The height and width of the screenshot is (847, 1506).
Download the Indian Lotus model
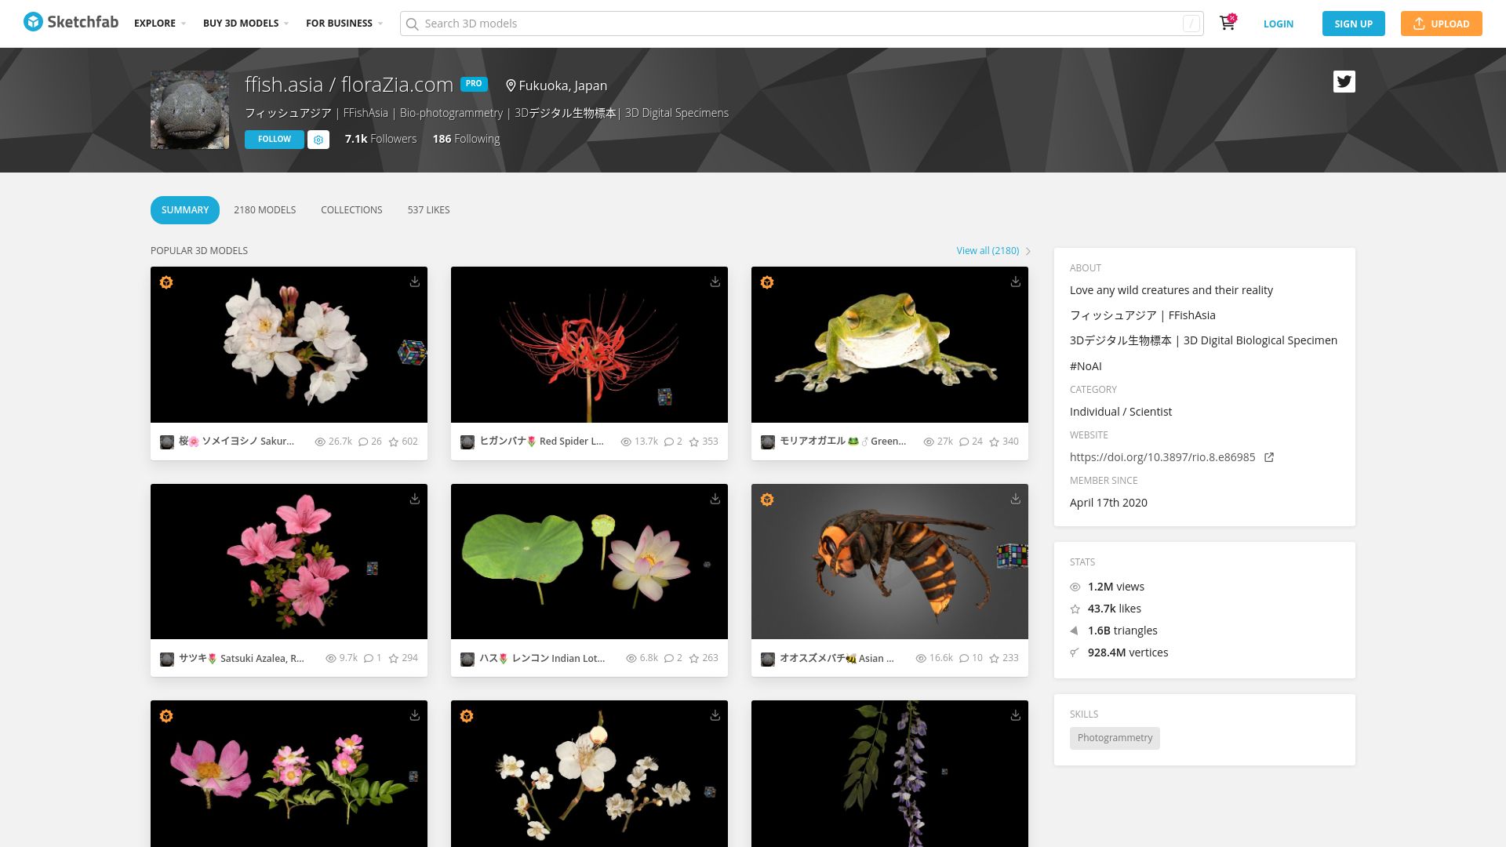(715, 499)
